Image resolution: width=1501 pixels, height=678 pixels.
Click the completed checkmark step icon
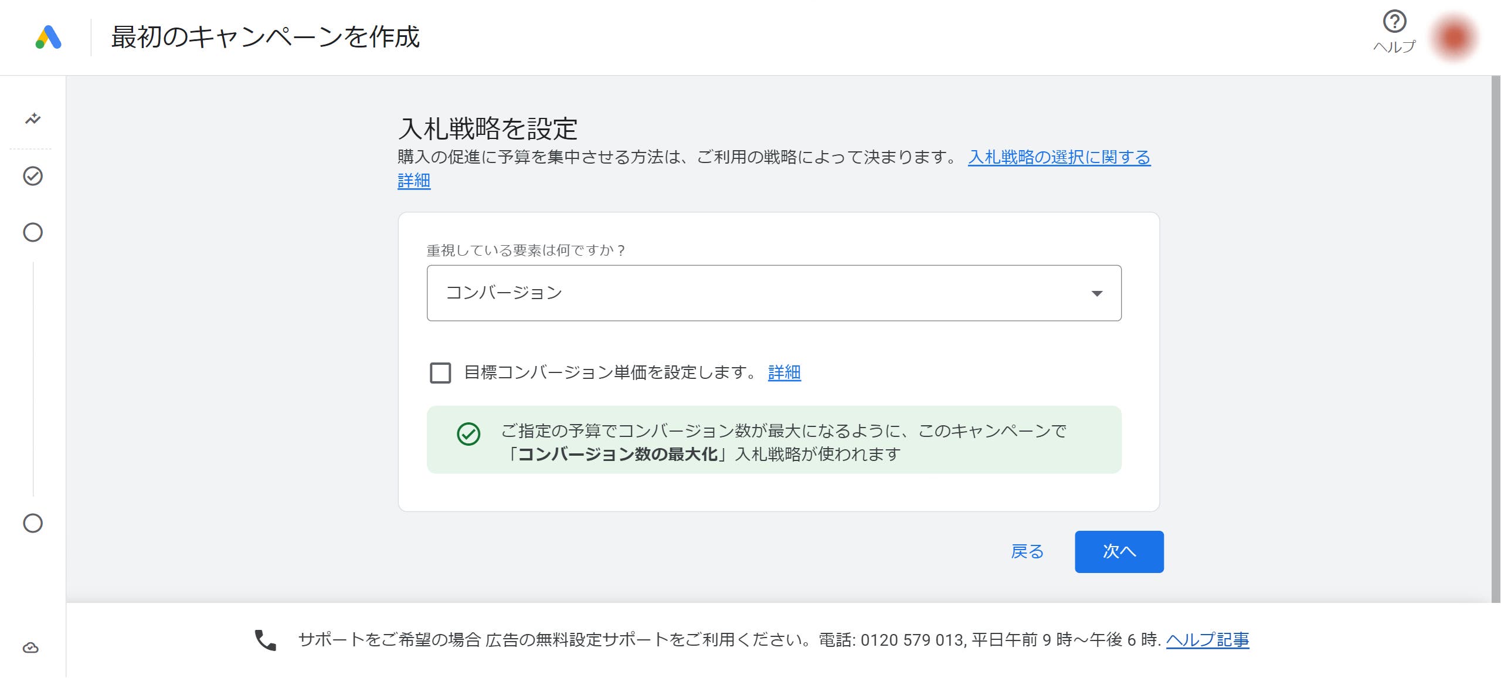coord(33,176)
